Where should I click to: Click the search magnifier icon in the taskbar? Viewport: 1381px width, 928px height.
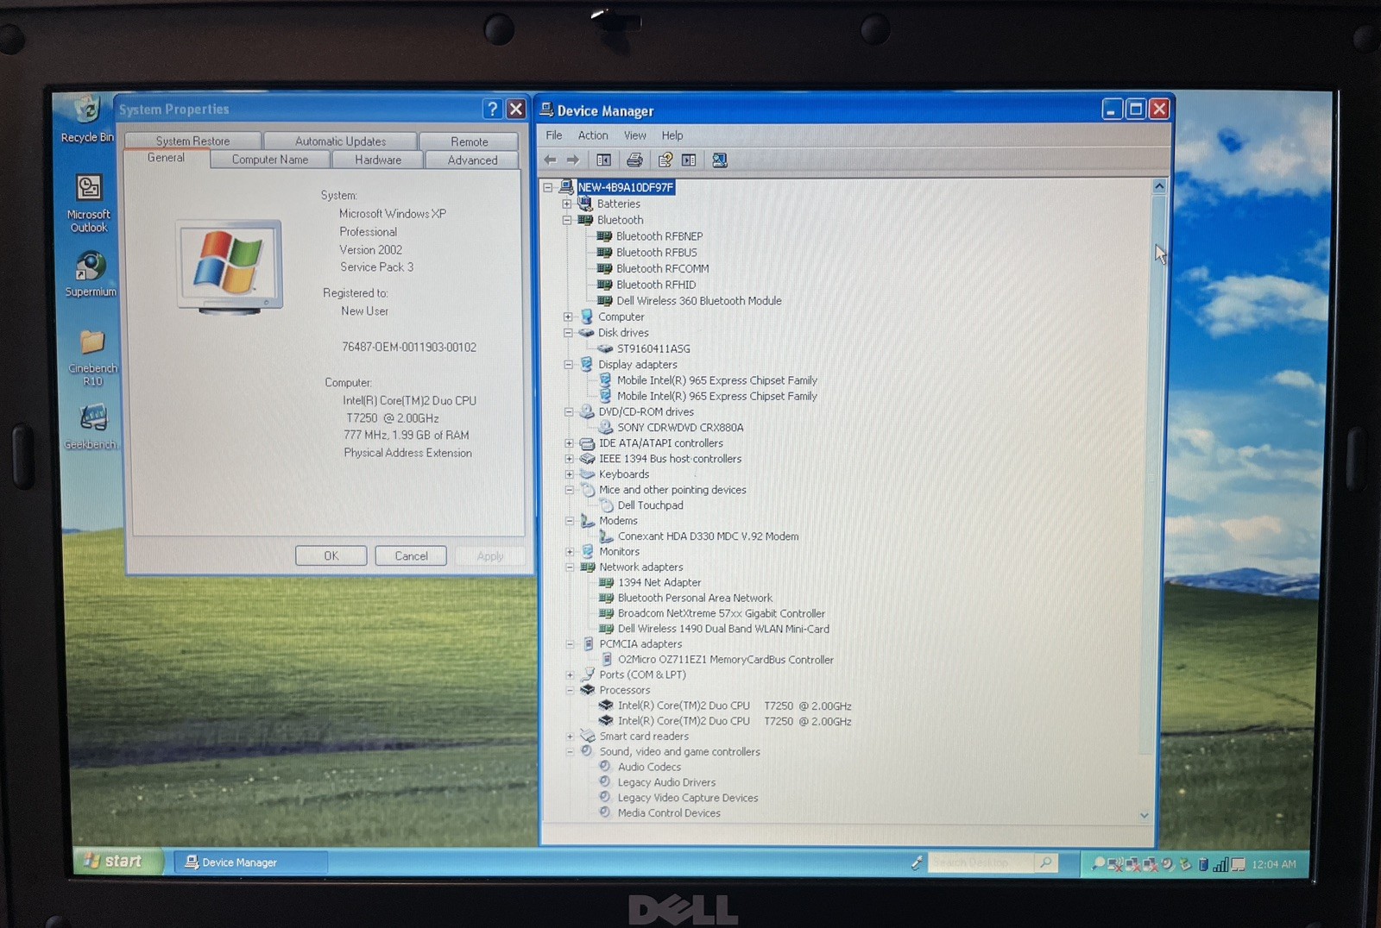pyautogui.click(x=1045, y=862)
